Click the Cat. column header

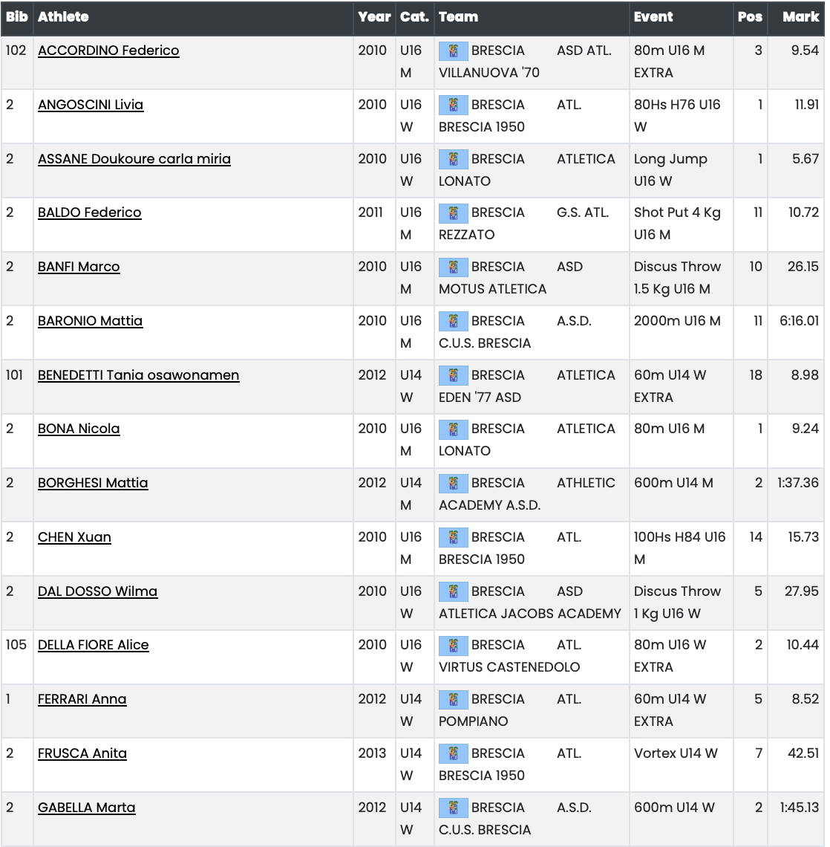414,17
